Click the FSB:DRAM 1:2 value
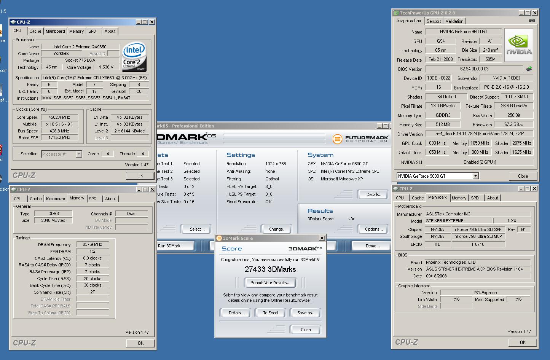Screen dimensions: 550x360 pos(92,251)
